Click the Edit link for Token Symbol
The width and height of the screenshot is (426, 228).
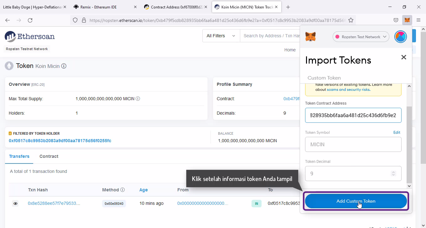coord(397,132)
